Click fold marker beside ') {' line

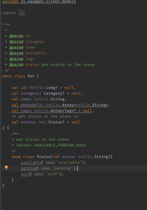click(x=1, y=128)
